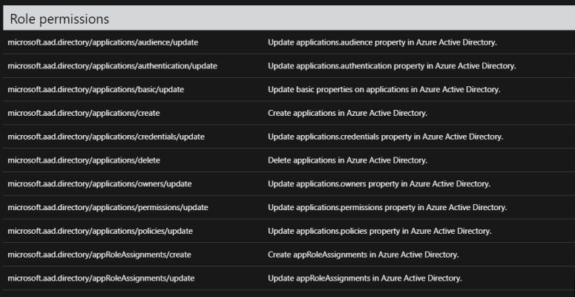Click the 'Create appRoleAssignments' description text
575x297 pixels.
coord(363,255)
